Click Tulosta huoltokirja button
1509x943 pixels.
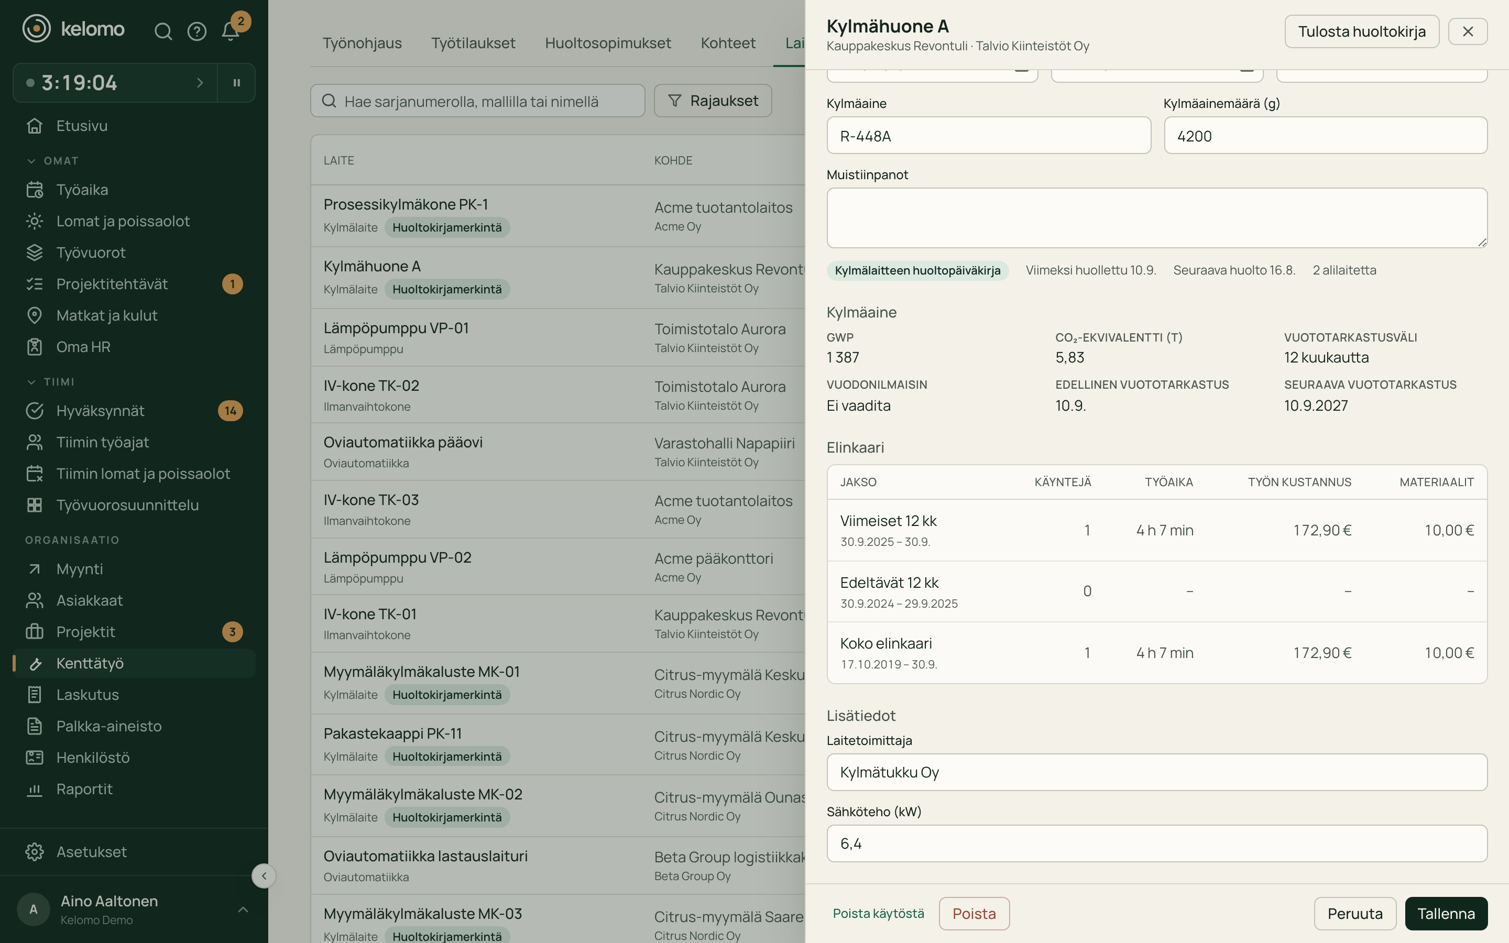[1361, 31]
